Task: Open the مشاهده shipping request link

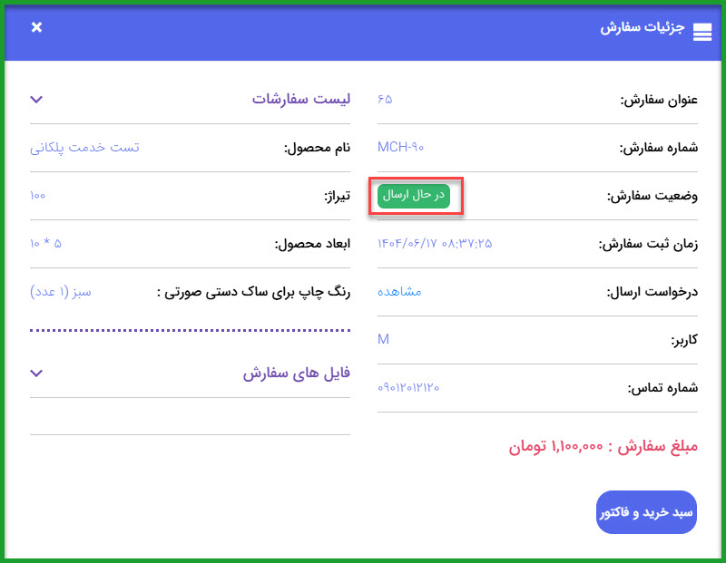Action: (399, 291)
